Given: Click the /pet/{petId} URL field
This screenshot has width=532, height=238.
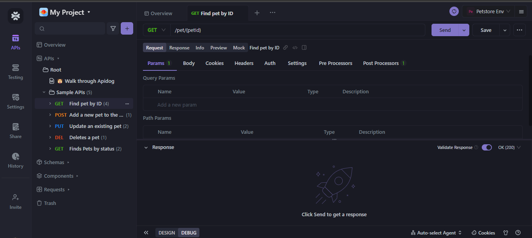Looking at the screenshot, I should coord(298,30).
